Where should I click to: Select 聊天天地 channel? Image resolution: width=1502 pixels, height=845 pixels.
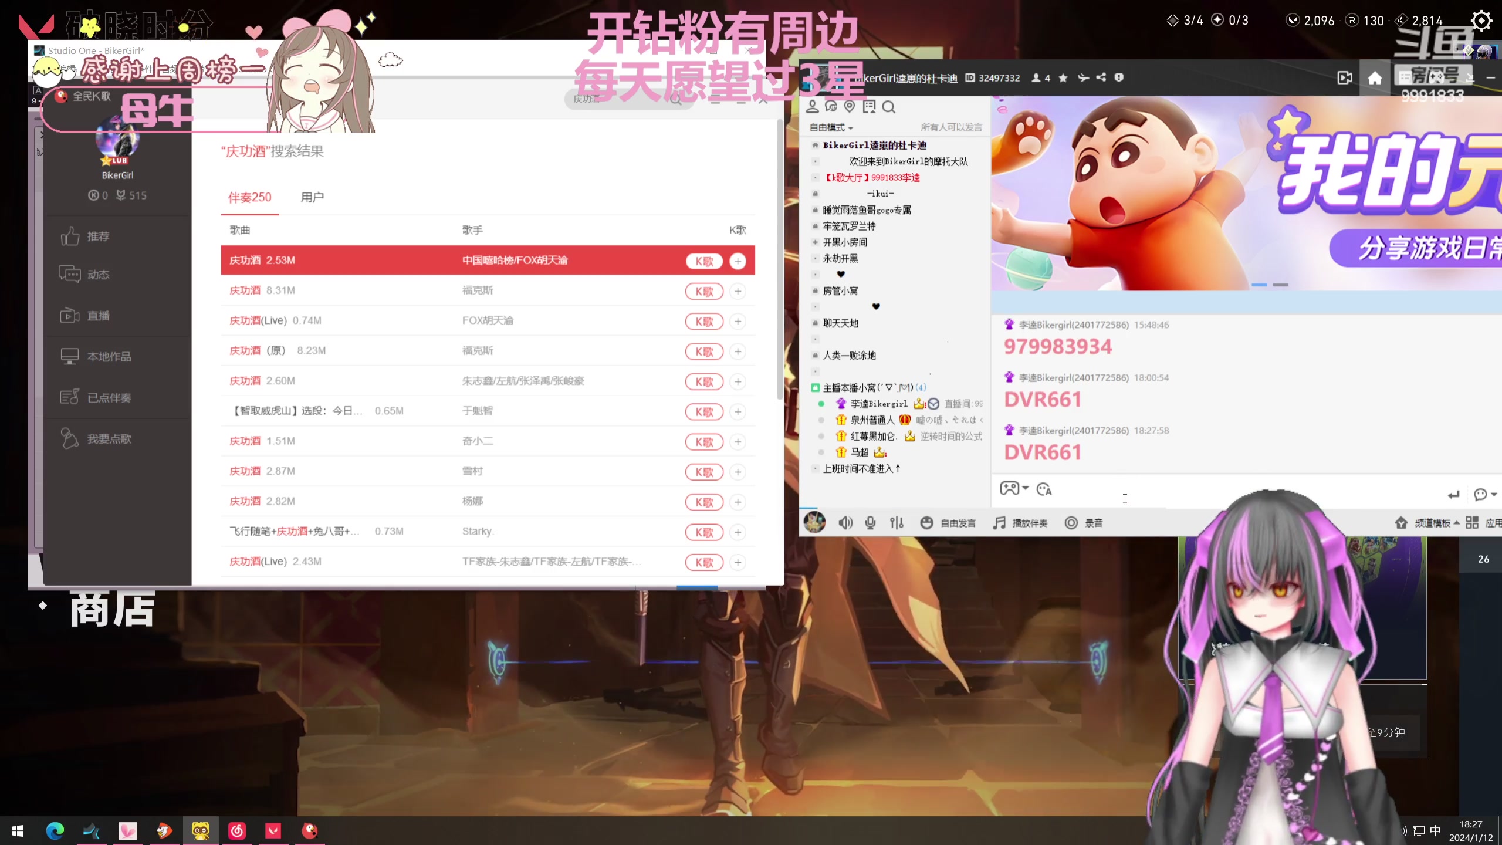tap(840, 323)
